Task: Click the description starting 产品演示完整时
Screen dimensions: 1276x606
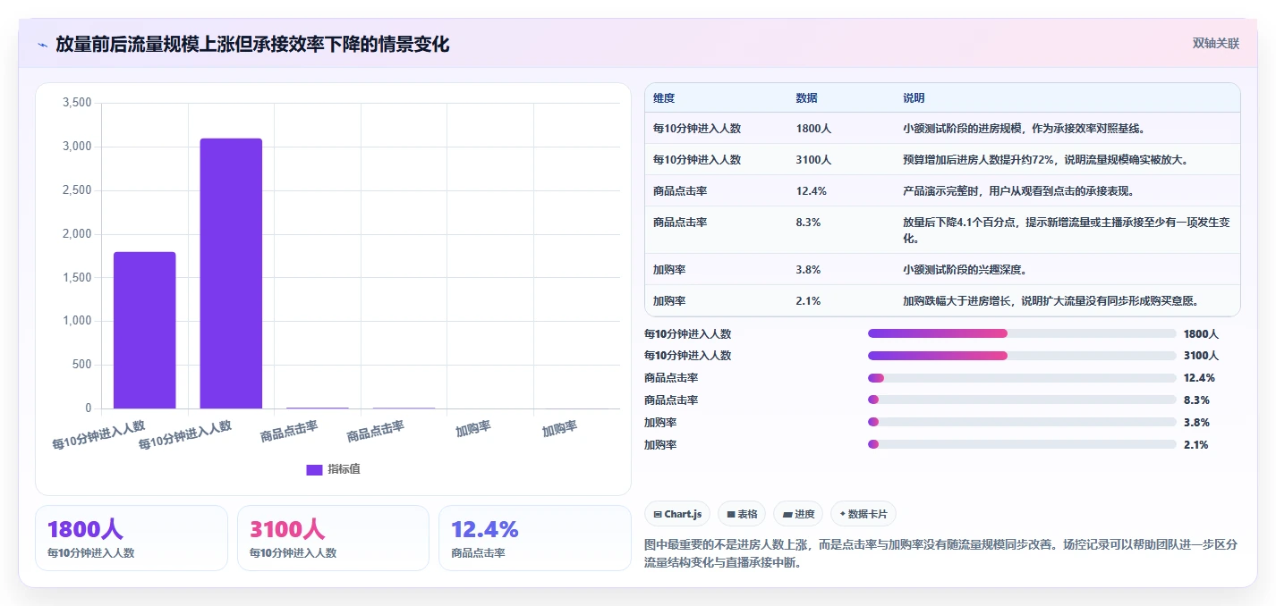Action: click(x=1018, y=191)
